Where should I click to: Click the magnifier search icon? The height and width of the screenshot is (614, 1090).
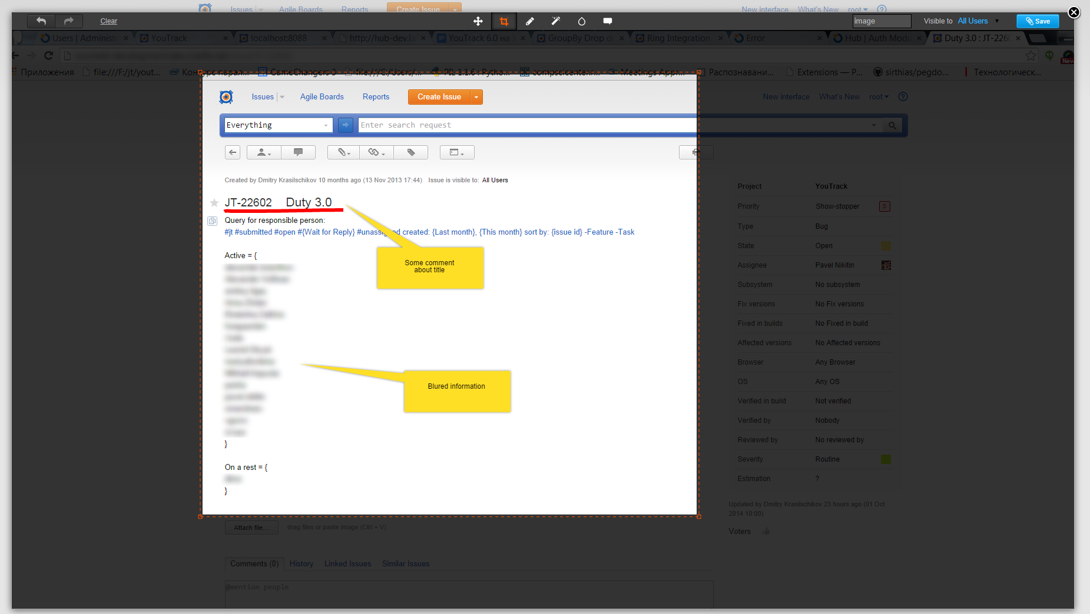pyautogui.click(x=893, y=125)
